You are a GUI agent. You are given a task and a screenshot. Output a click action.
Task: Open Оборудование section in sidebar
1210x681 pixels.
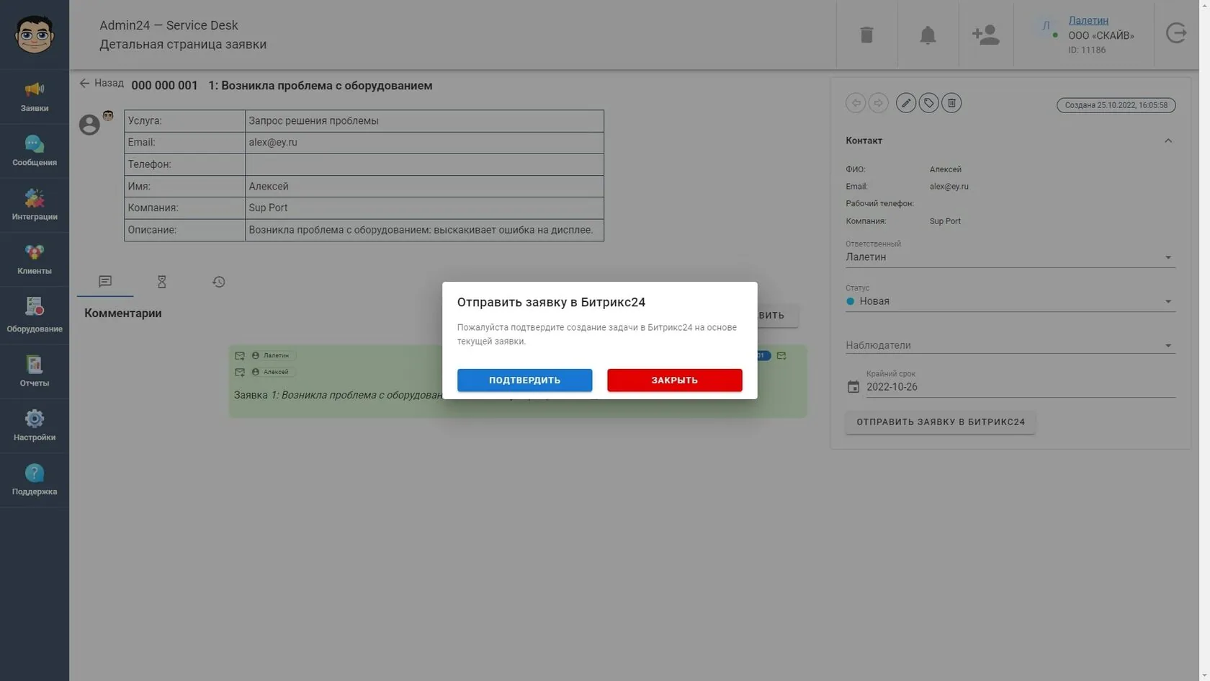point(35,315)
